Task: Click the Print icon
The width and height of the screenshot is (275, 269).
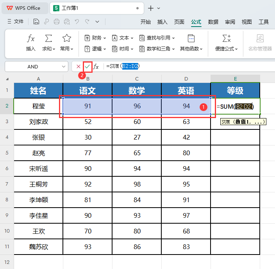Action: click(x=57, y=22)
